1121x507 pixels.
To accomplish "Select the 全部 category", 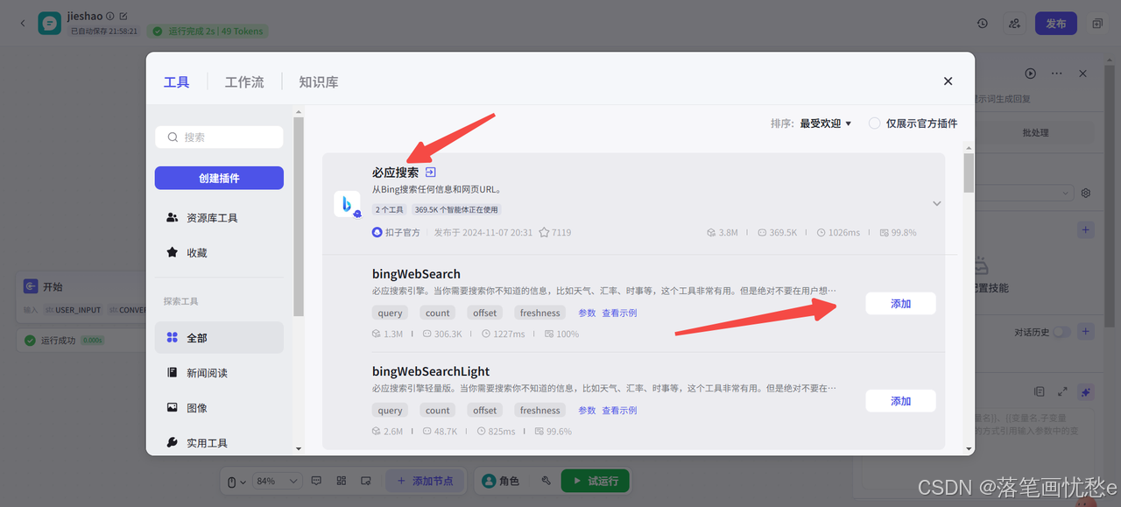I will click(x=219, y=337).
